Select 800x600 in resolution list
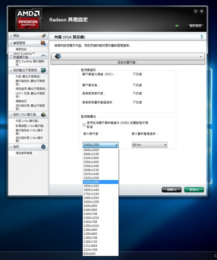This screenshot has width=217, height=260. pyautogui.click(x=101, y=254)
